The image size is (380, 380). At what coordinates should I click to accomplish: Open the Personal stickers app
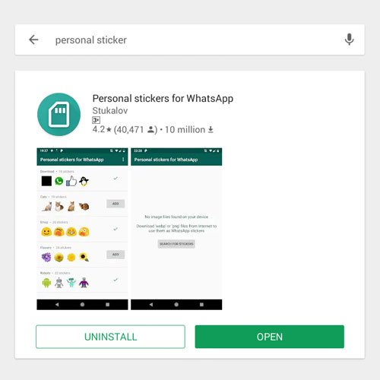tap(270, 337)
